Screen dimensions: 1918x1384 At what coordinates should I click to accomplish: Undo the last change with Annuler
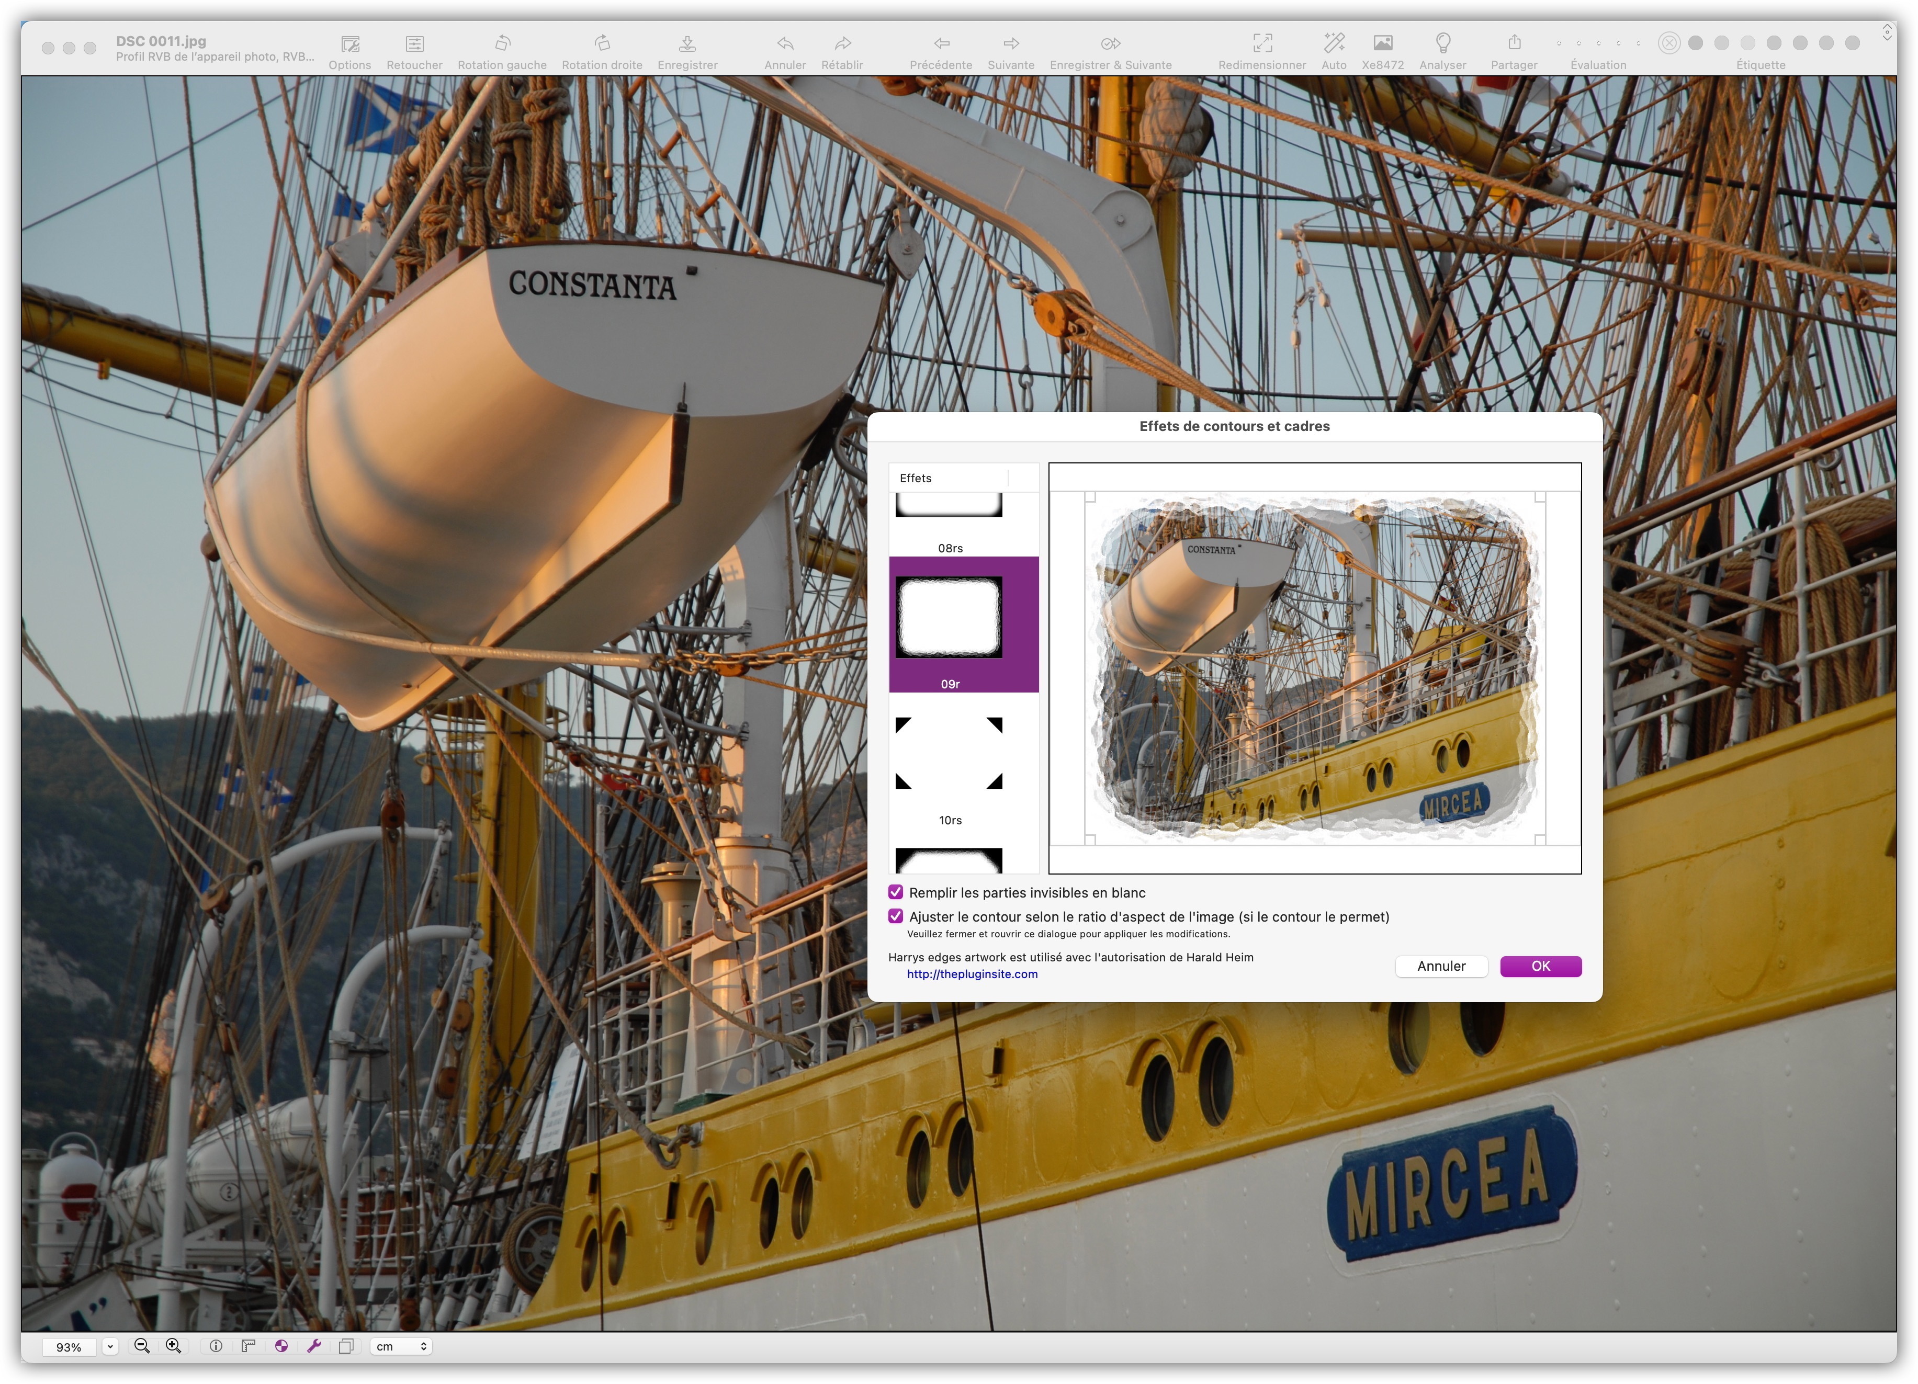coord(785,52)
